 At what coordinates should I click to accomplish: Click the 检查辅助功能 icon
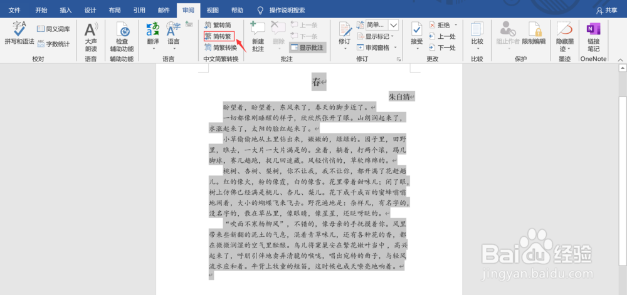(x=122, y=30)
